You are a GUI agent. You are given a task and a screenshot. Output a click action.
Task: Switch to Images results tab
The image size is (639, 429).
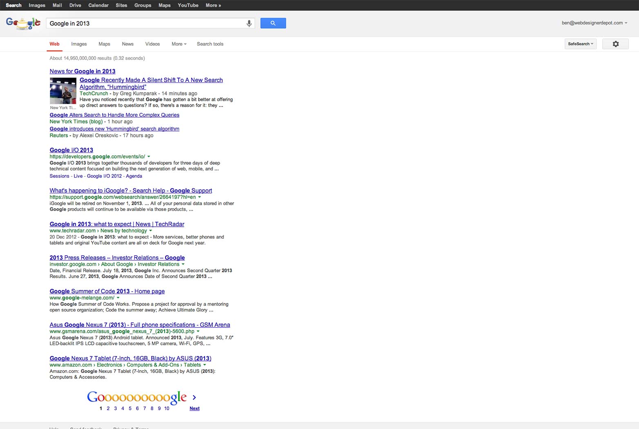(79, 44)
